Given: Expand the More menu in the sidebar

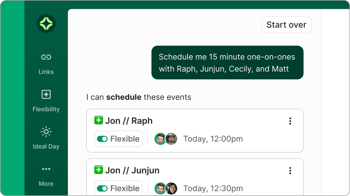Looking at the screenshot, I should point(46,169).
